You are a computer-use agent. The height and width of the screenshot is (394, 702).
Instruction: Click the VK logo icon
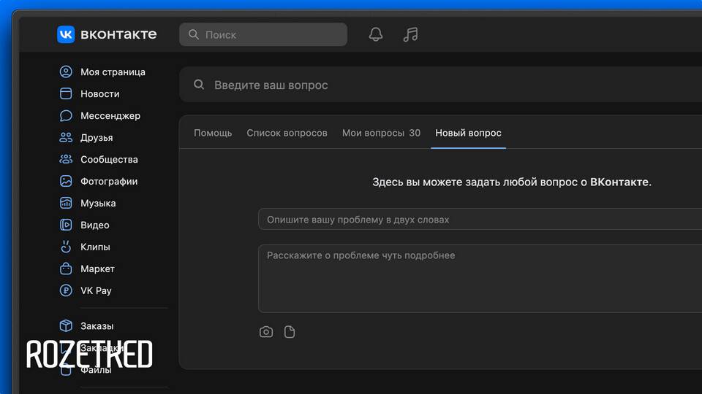point(66,34)
